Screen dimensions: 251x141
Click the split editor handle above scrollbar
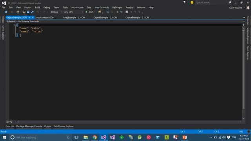[244, 25]
